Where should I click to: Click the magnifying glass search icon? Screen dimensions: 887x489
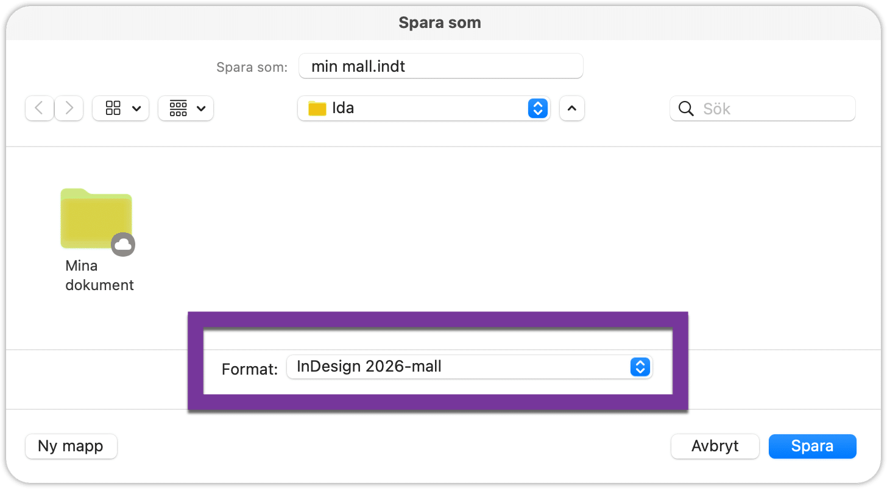tap(686, 109)
